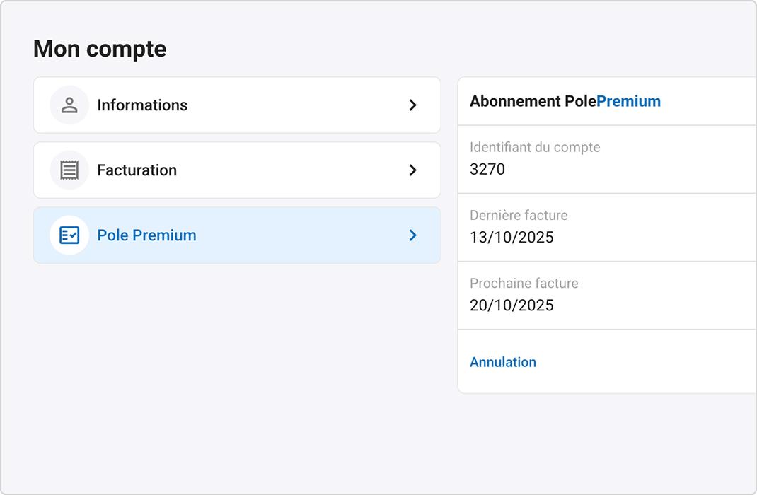Select the account identifier value 3270

(487, 169)
